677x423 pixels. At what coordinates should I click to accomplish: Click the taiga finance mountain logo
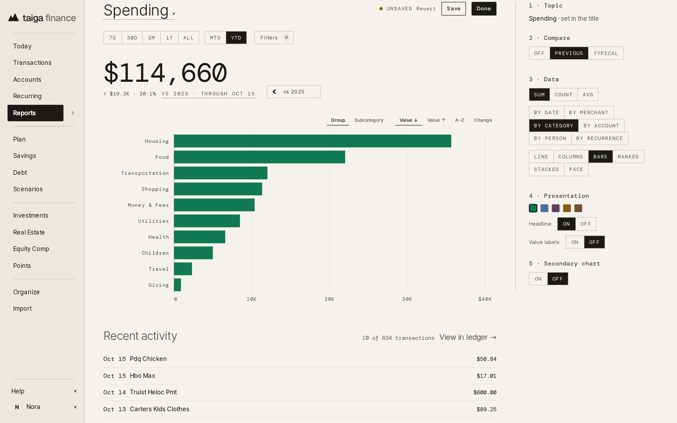tap(14, 18)
